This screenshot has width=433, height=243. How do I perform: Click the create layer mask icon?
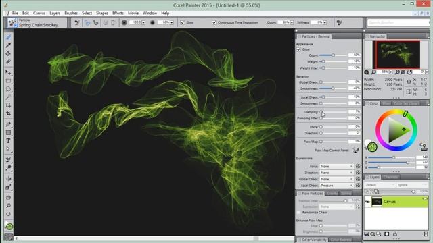point(386,234)
